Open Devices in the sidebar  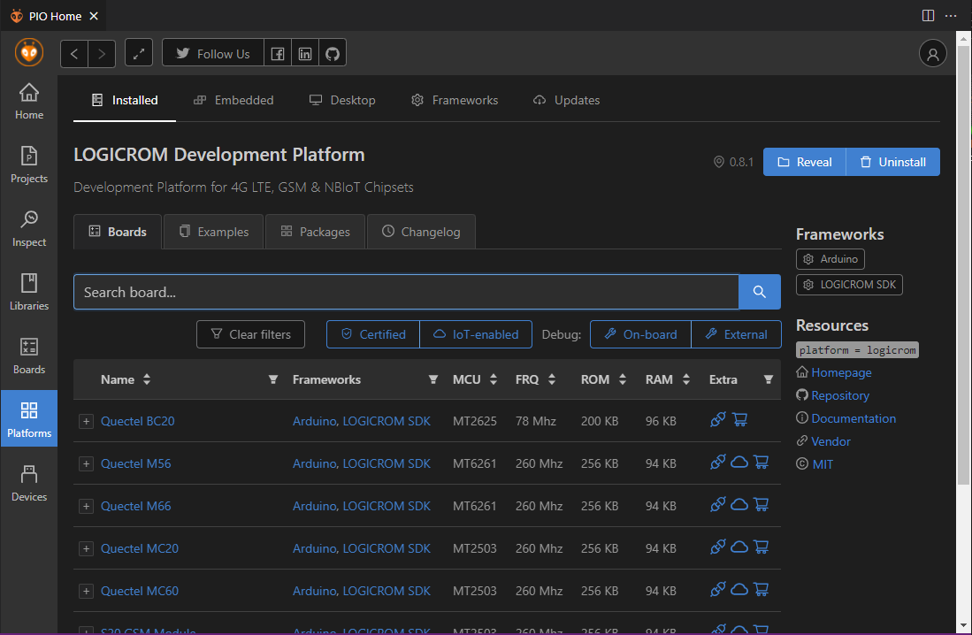click(x=29, y=484)
